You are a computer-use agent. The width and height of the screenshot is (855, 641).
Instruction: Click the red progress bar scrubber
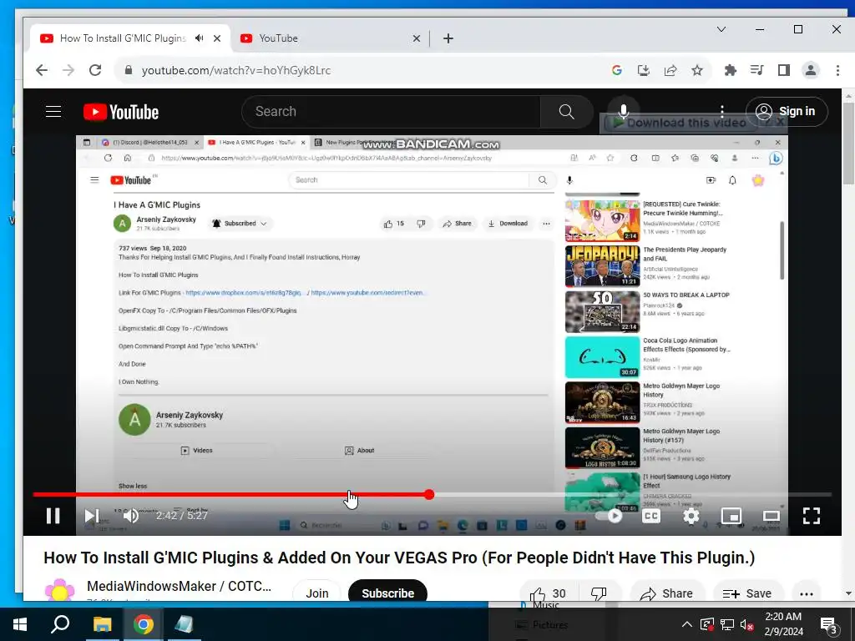pyautogui.click(x=429, y=494)
